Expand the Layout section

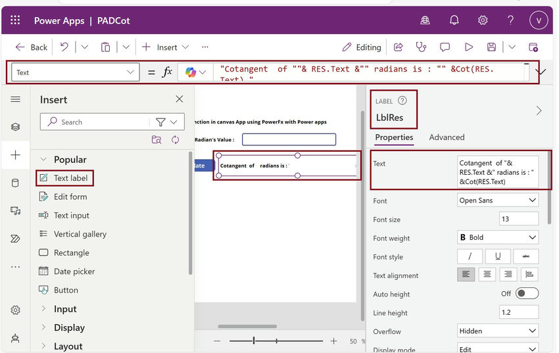43,346
